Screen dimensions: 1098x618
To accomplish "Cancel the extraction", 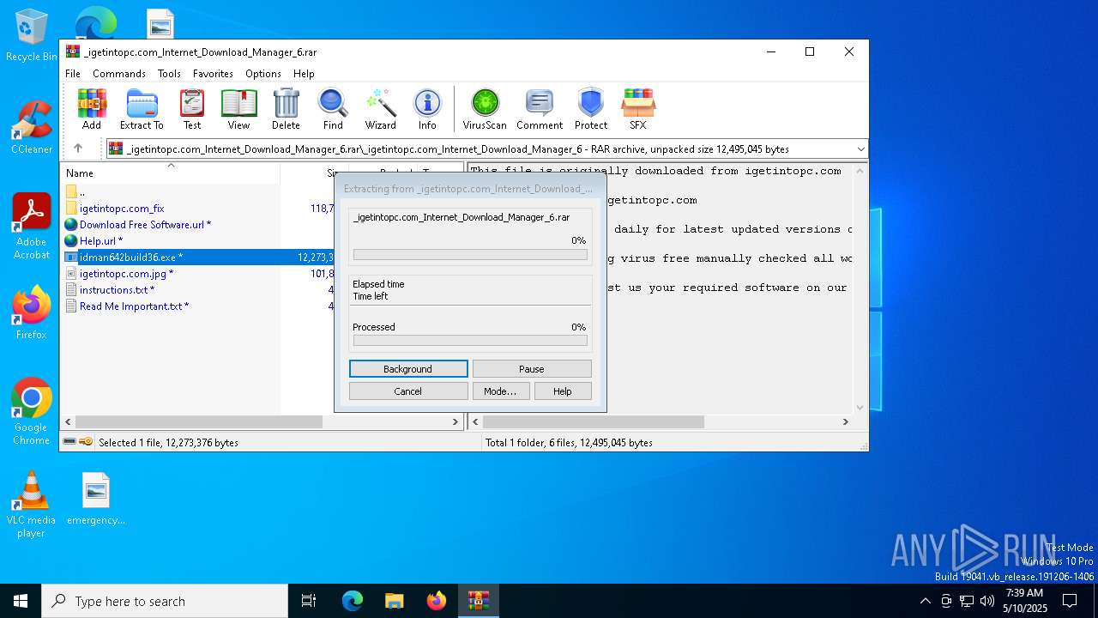I will coord(408,391).
